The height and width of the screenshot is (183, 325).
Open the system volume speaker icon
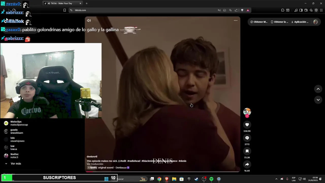(304, 179)
